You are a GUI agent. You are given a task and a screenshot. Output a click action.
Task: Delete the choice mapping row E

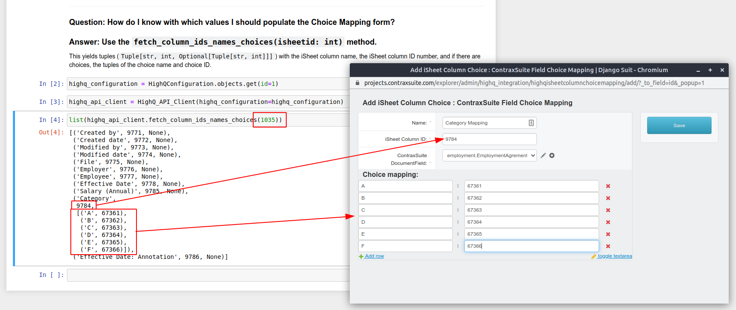pos(608,234)
